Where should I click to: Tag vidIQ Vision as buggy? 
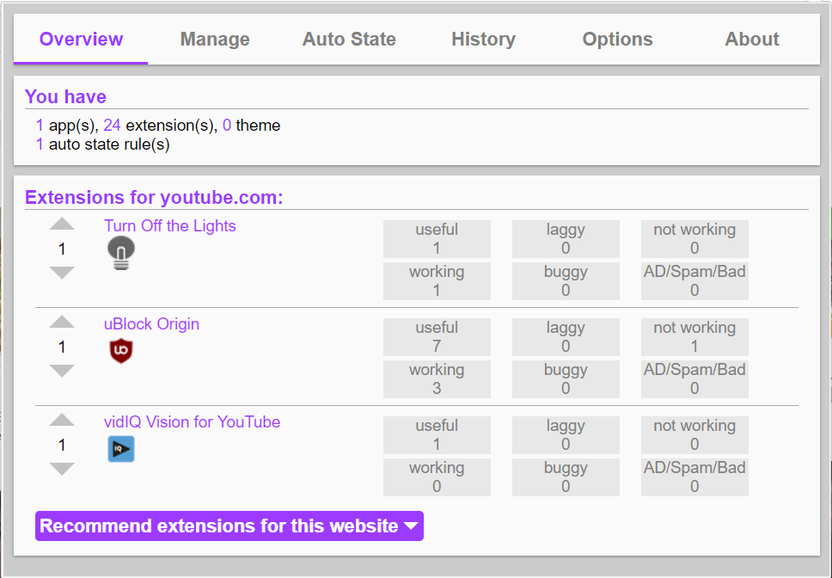coord(566,477)
